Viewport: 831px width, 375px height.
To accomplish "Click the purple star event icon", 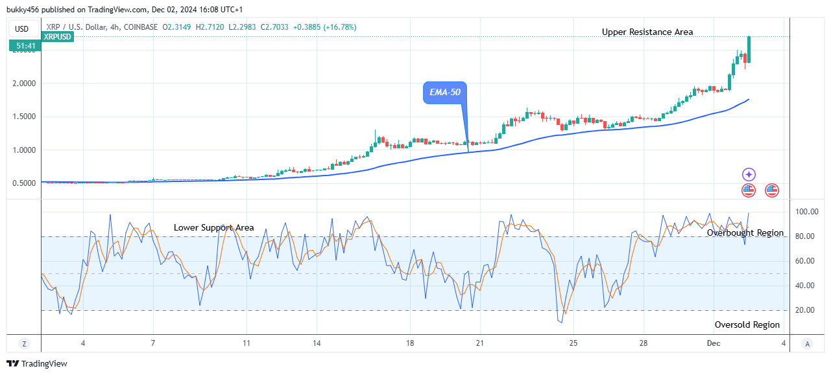I will click(749, 174).
